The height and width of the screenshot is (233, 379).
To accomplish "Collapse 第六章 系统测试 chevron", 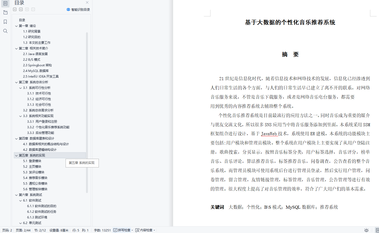I will pos(16,195).
